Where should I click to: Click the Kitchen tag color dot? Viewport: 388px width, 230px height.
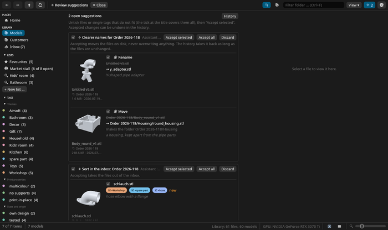[x=4, y=152]
